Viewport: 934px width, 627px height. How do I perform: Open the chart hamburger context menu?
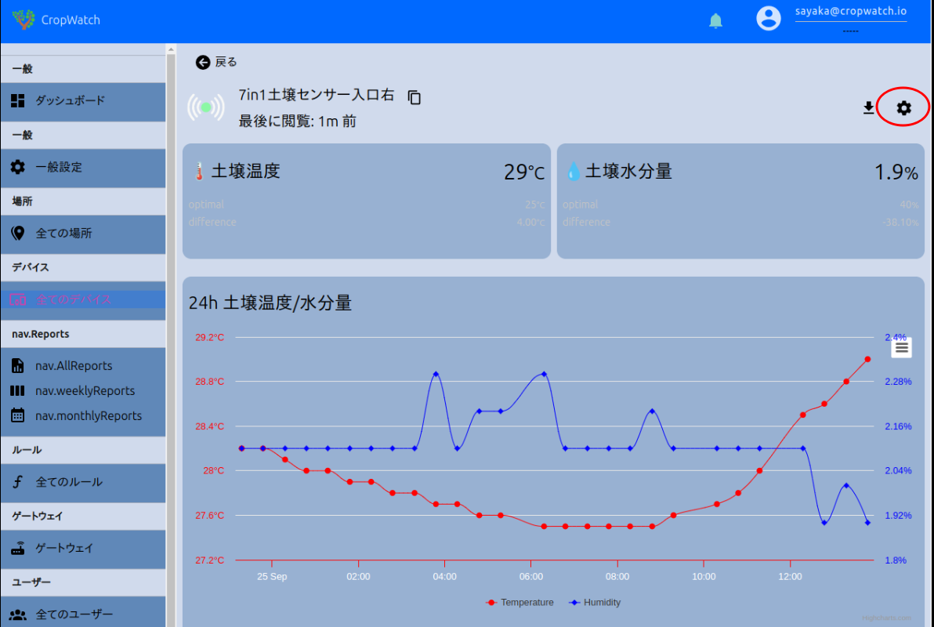click(901, 347)
